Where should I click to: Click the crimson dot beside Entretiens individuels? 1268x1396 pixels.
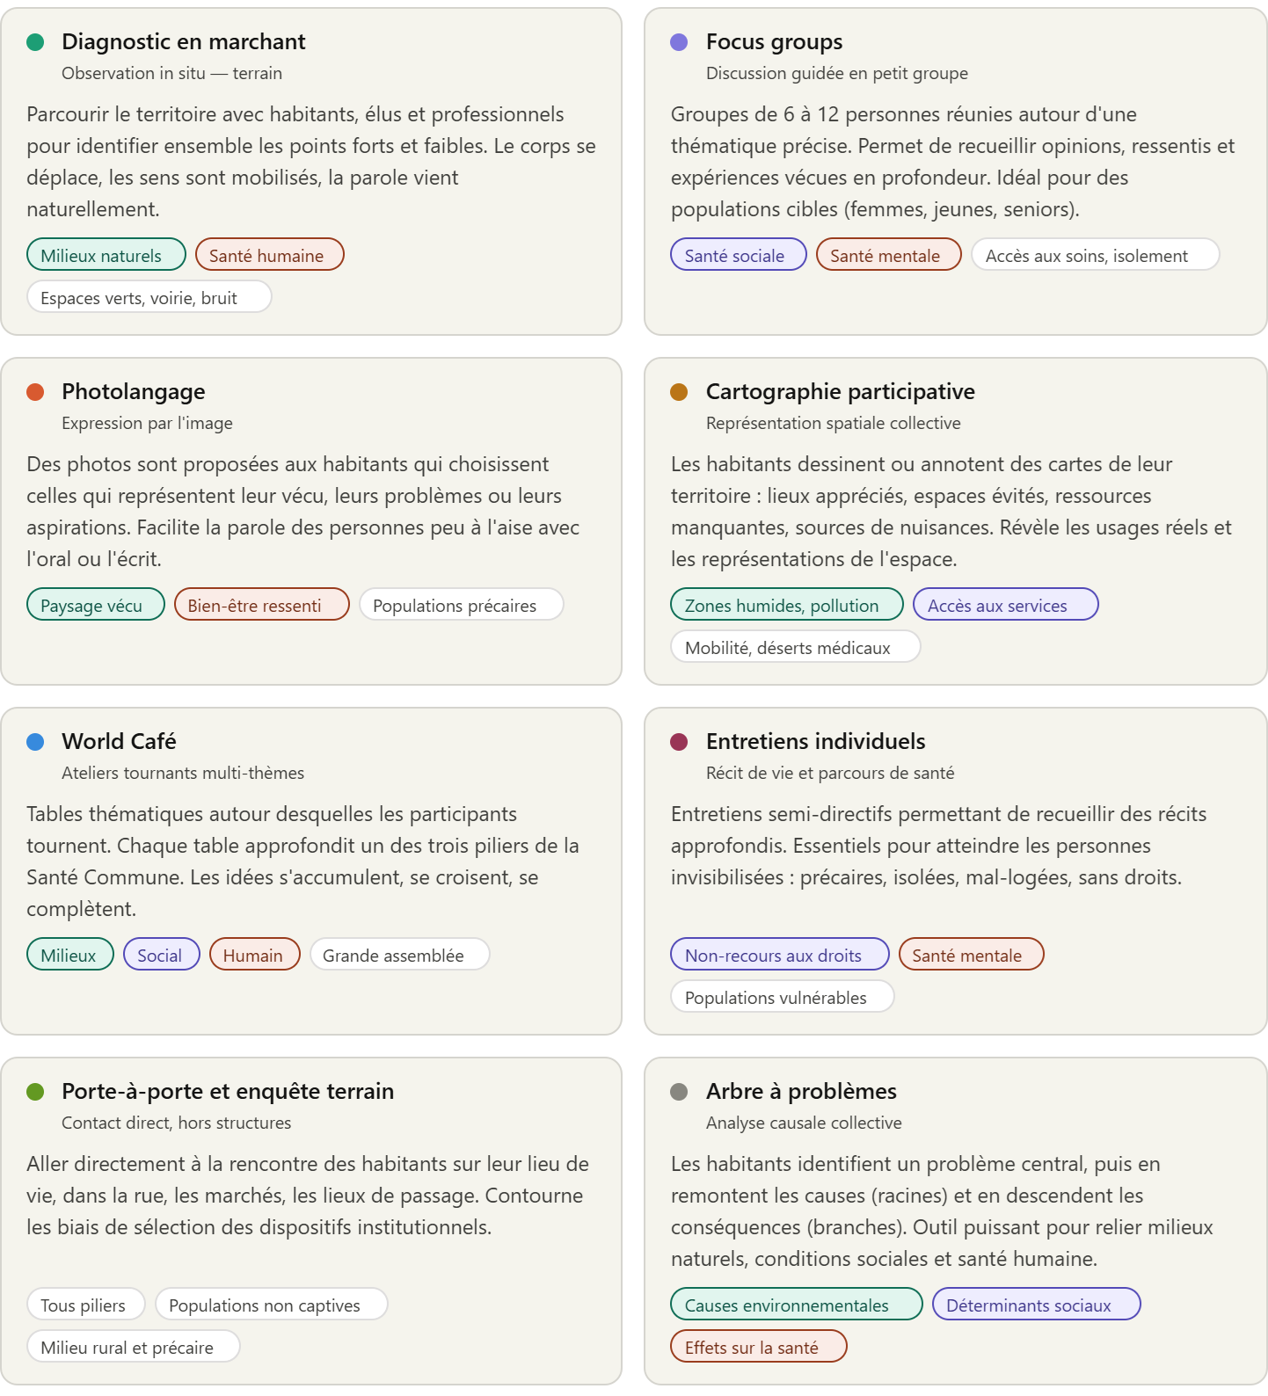pos(679,742)
